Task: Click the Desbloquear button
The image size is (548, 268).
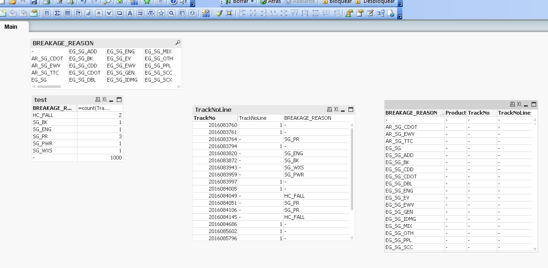Action: point(375,2)
